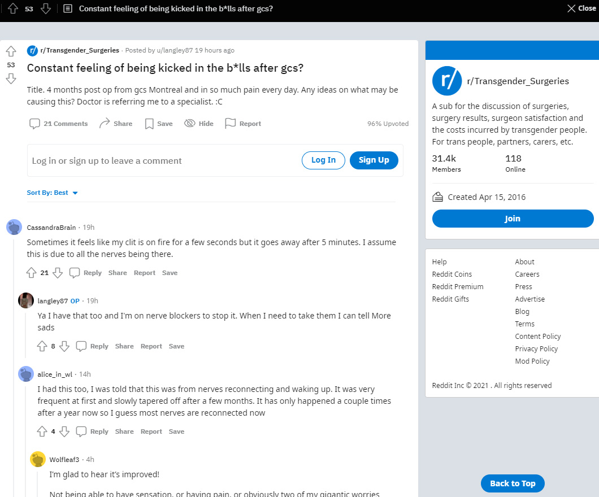The width and height of the screenshot is (599, 497).
Task: Downvote langley87's reply comment
Action: click(x=64, y=346)
